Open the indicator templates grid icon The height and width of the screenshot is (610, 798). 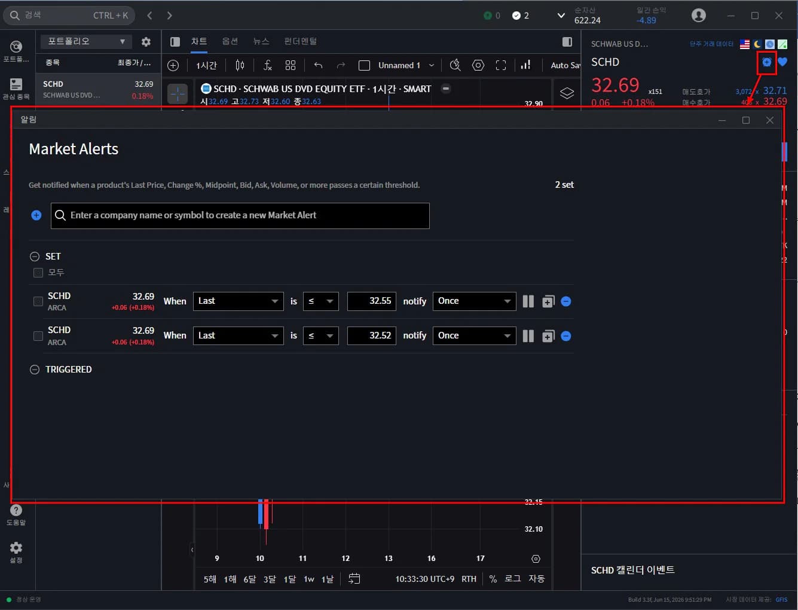coord(291,65)
